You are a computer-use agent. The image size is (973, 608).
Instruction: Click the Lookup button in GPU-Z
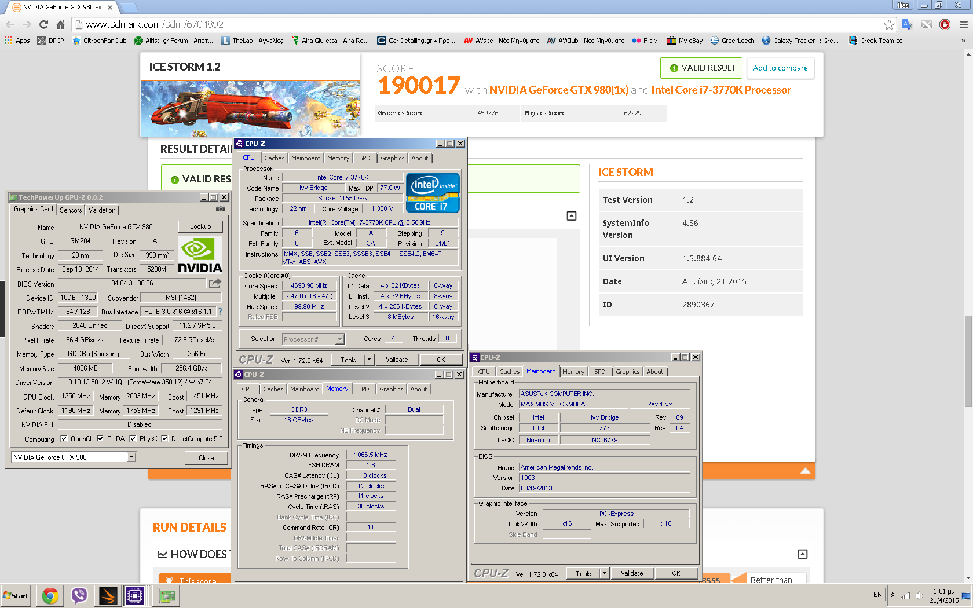pyautogui.click(x=200, y=226)
